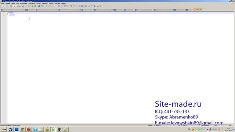The image size is (235, 132).
Task: Start macro recording with red record icon
Action: [71, 6]
